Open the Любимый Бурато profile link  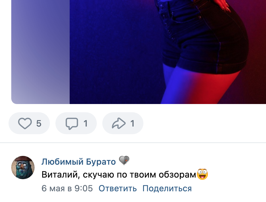coord(79,162)
